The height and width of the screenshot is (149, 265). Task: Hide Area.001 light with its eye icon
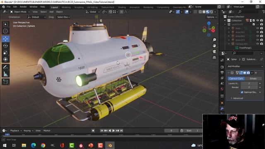pos(258,32)
